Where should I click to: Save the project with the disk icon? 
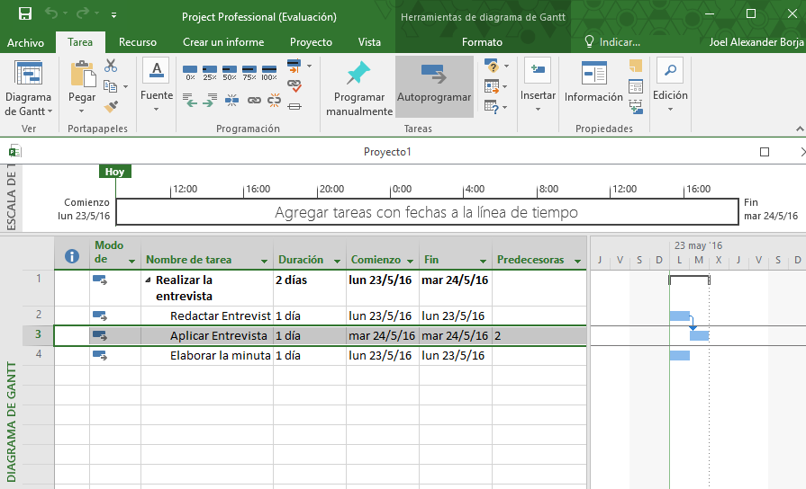coord(25,14)
